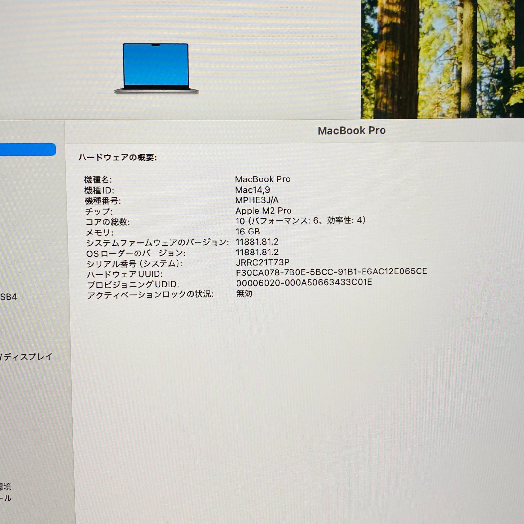This screenshot has width=524, height=524.
Task: Click the provisioning UDID starting 00006020
Action: click(304, 282)
